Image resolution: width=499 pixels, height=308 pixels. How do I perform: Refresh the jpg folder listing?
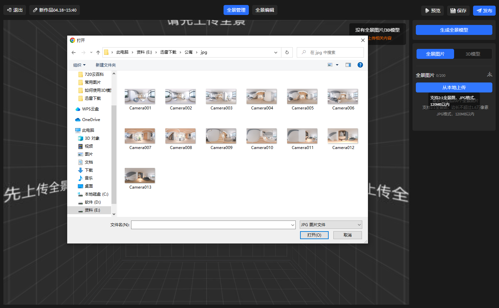click(x=287, y=53)
